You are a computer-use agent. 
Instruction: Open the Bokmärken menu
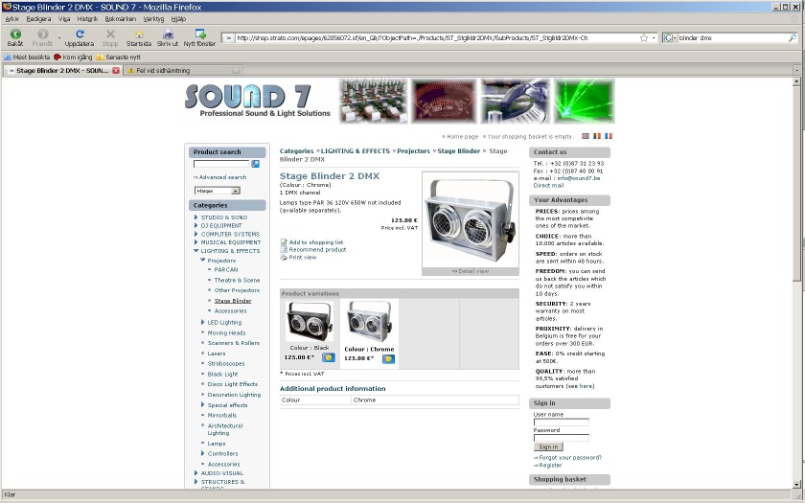(x=120, y=19)
